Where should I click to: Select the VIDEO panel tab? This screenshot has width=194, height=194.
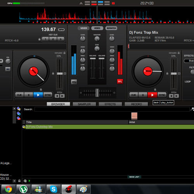97,28
